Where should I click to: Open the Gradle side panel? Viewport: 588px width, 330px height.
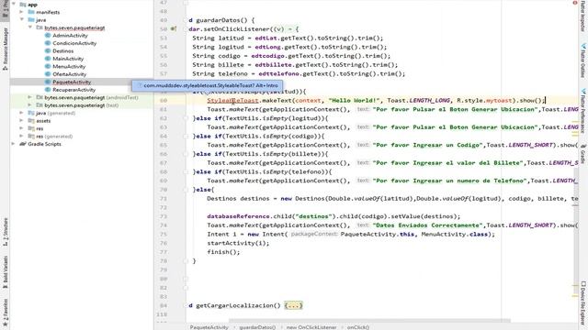tap(583, 153)
